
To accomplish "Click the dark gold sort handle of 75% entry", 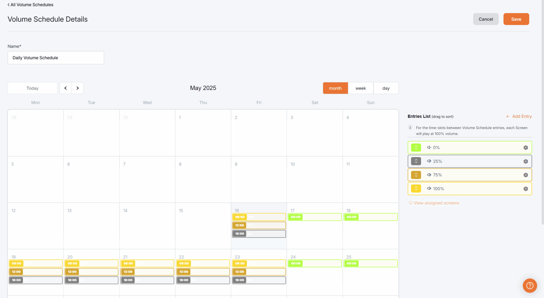I will tap(416, 175).
